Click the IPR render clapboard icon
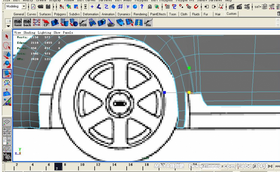280x172 pixels. coord(239,7)
